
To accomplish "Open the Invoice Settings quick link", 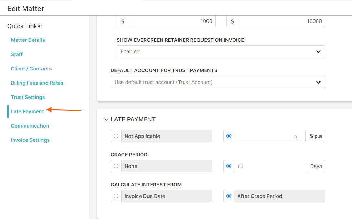I will 30,140.
